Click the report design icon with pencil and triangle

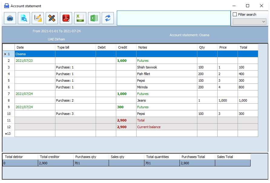tap(38, 18)
